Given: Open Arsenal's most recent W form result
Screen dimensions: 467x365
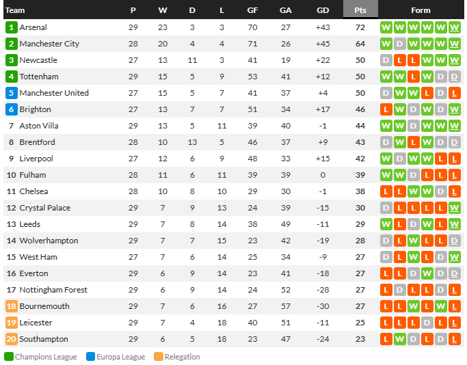Looking at the screenshot, I should (454, 27).
